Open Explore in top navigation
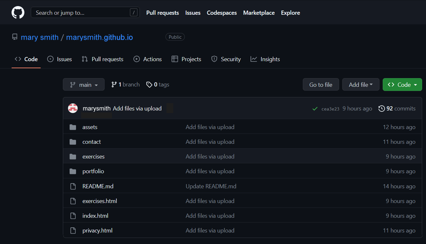This screenshot has height=244, width=426. click(x=291, y=13)
